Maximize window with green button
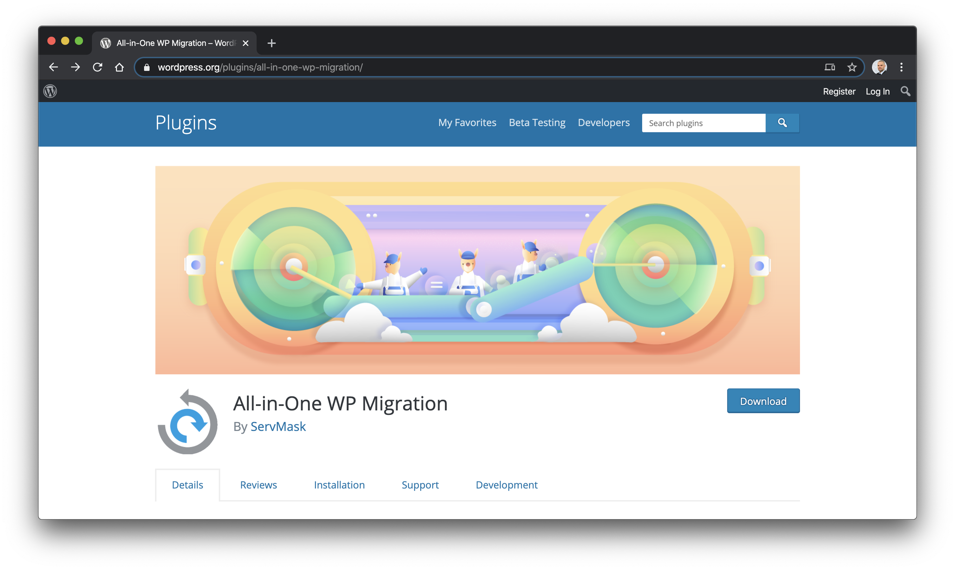This screenshot has width=955, height=570. point(79,41)
